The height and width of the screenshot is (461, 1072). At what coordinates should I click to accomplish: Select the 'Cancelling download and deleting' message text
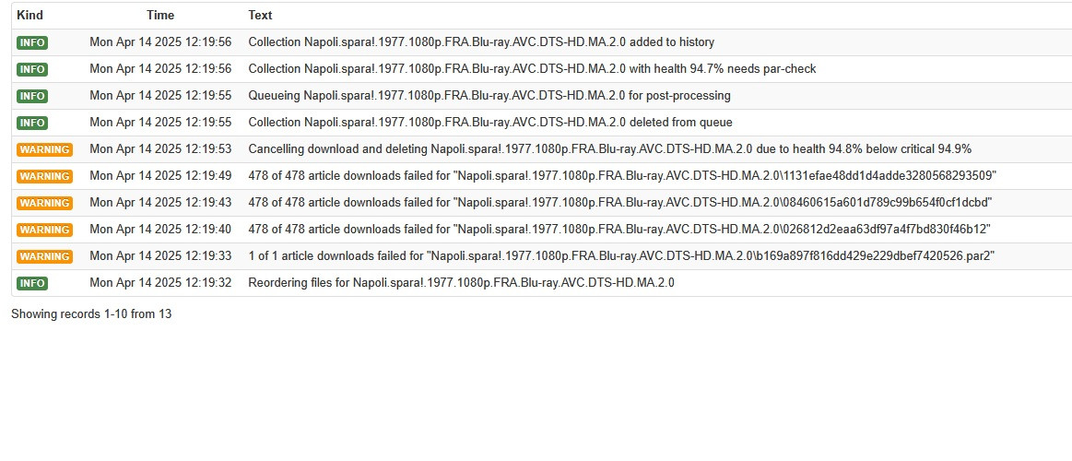[610, 149]
